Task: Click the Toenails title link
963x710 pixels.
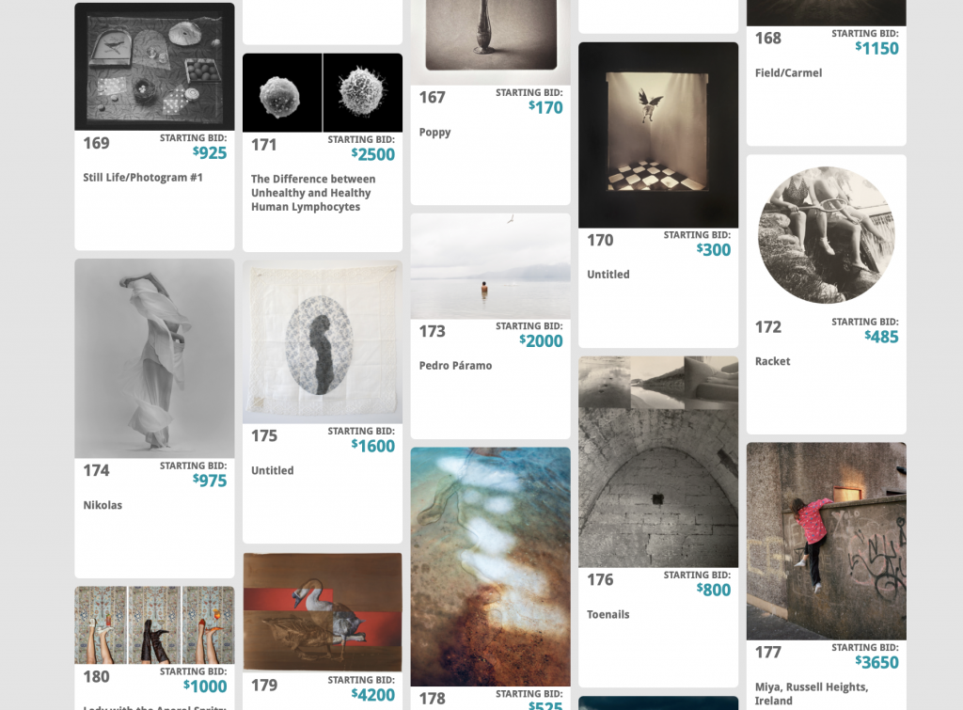Action: (608, 614)
